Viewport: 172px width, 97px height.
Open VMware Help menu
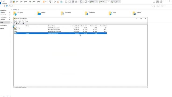tap(38, 2)
